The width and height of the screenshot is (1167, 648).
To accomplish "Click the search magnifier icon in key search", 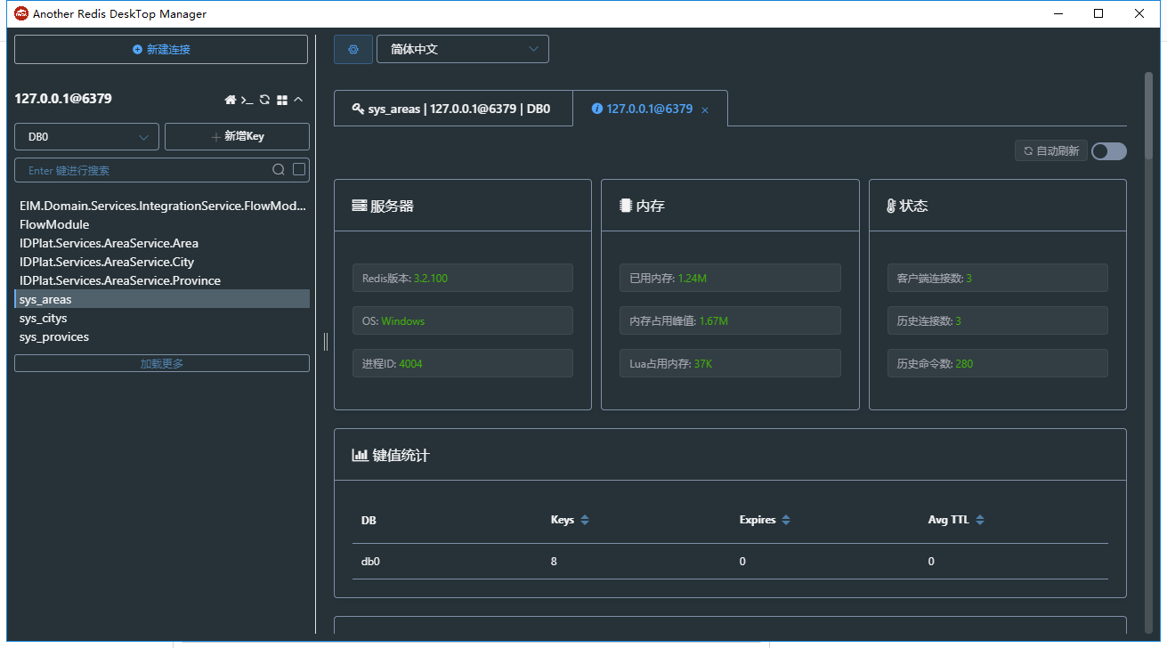I will coord(279,170).
